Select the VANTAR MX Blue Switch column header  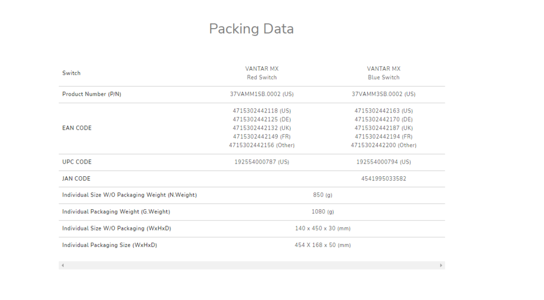384,73
